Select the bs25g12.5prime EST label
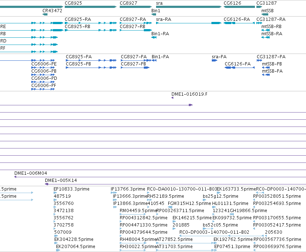Viewport: 306px width, 252px height. click(220, 196)
